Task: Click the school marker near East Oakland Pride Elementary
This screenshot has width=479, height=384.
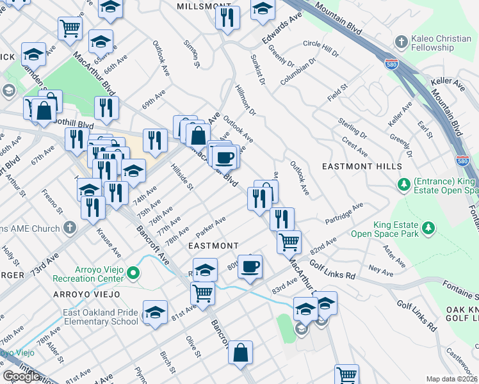Action: (x=155, y=312)
